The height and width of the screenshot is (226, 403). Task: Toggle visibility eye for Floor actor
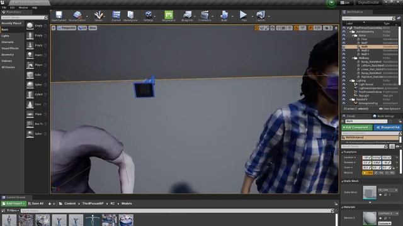344,39
